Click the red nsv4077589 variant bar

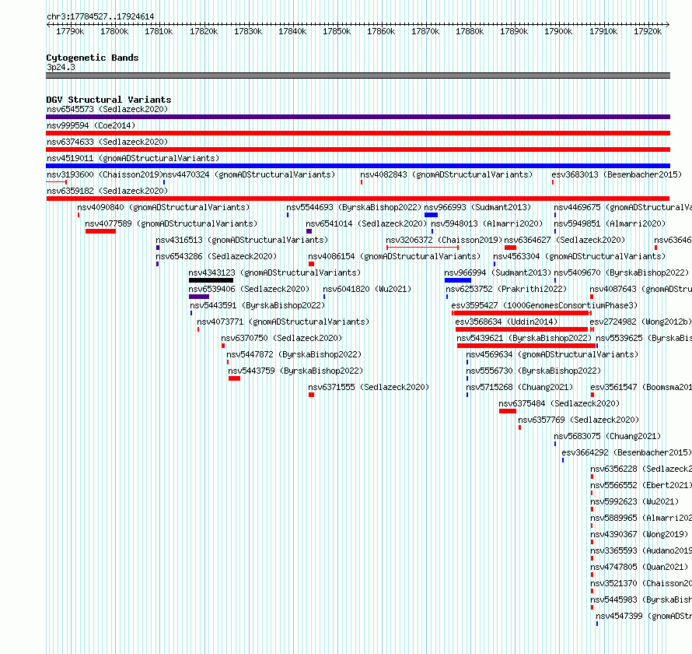tap(100, 231)
